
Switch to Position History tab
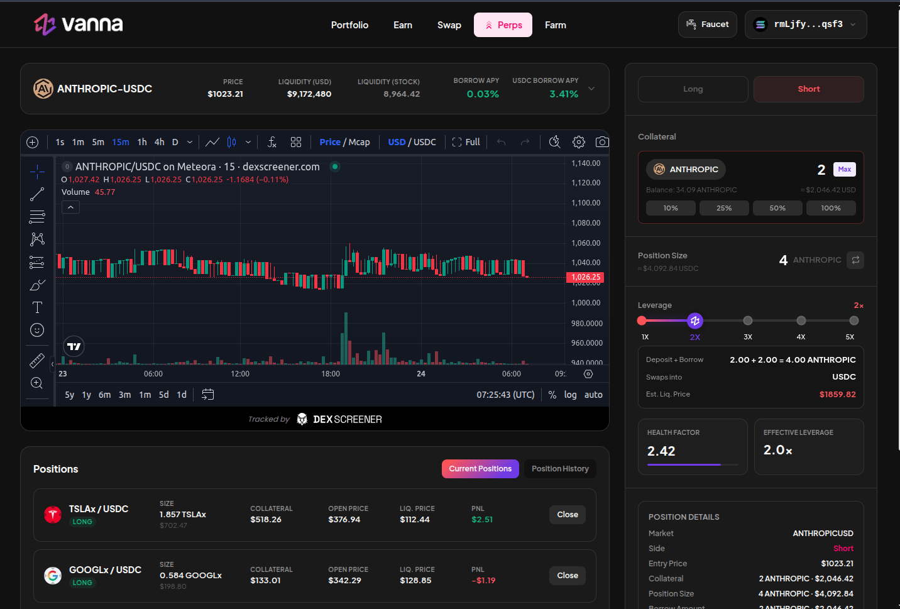point(560,469)
